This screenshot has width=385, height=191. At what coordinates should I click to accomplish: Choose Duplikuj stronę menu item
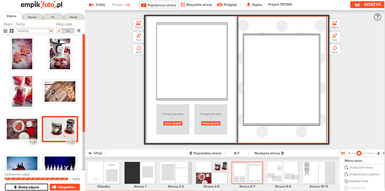(356, 181)
